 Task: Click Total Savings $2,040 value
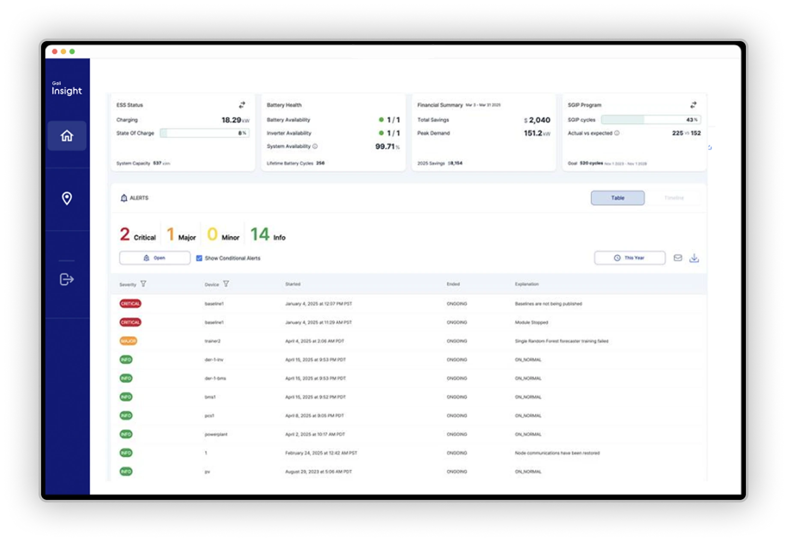pyautogui.click(x=537, y=120)
